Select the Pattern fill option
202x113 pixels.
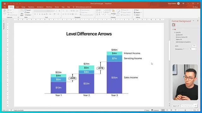pyautogui.click(x=178, y=40)
